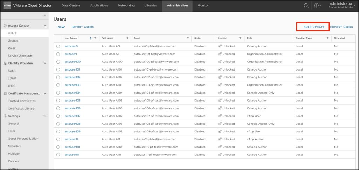Click filter icon on Locked column
Image resolution: width=359 pixels, height=170 pixels.
coord(240,38)
